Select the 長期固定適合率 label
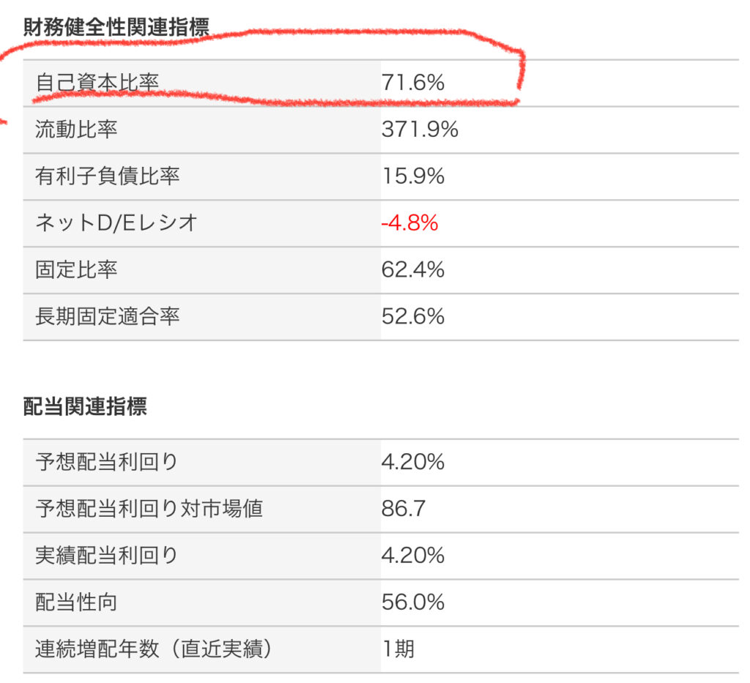750x683 pixels. [107, 317]
